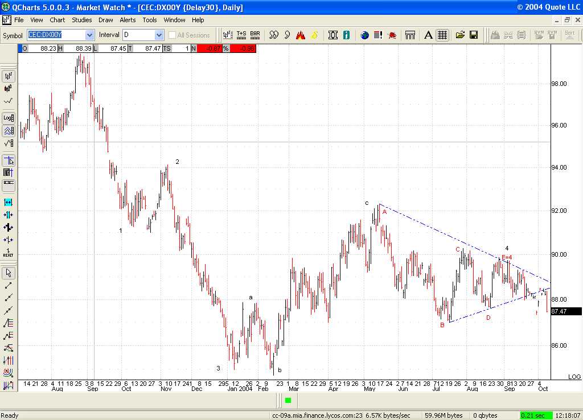Toggle the Log scale button
The width and height of the screenshot is (583, 420).
pos(8,118)
